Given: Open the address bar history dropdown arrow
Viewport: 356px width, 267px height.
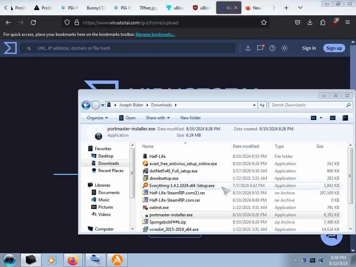Looking at the screenshot, I should (254, 105).
